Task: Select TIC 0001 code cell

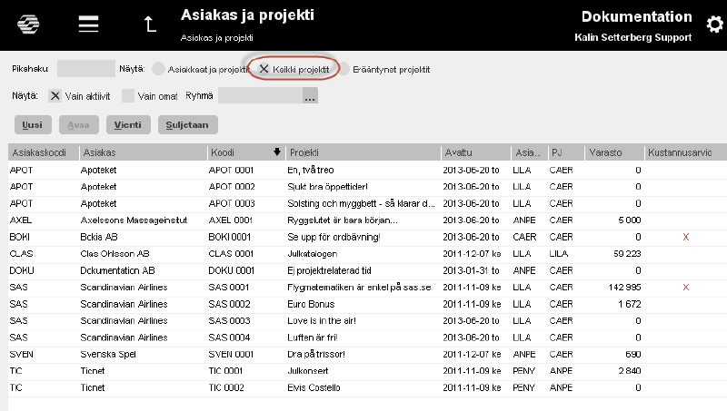Action: (225, 371)
